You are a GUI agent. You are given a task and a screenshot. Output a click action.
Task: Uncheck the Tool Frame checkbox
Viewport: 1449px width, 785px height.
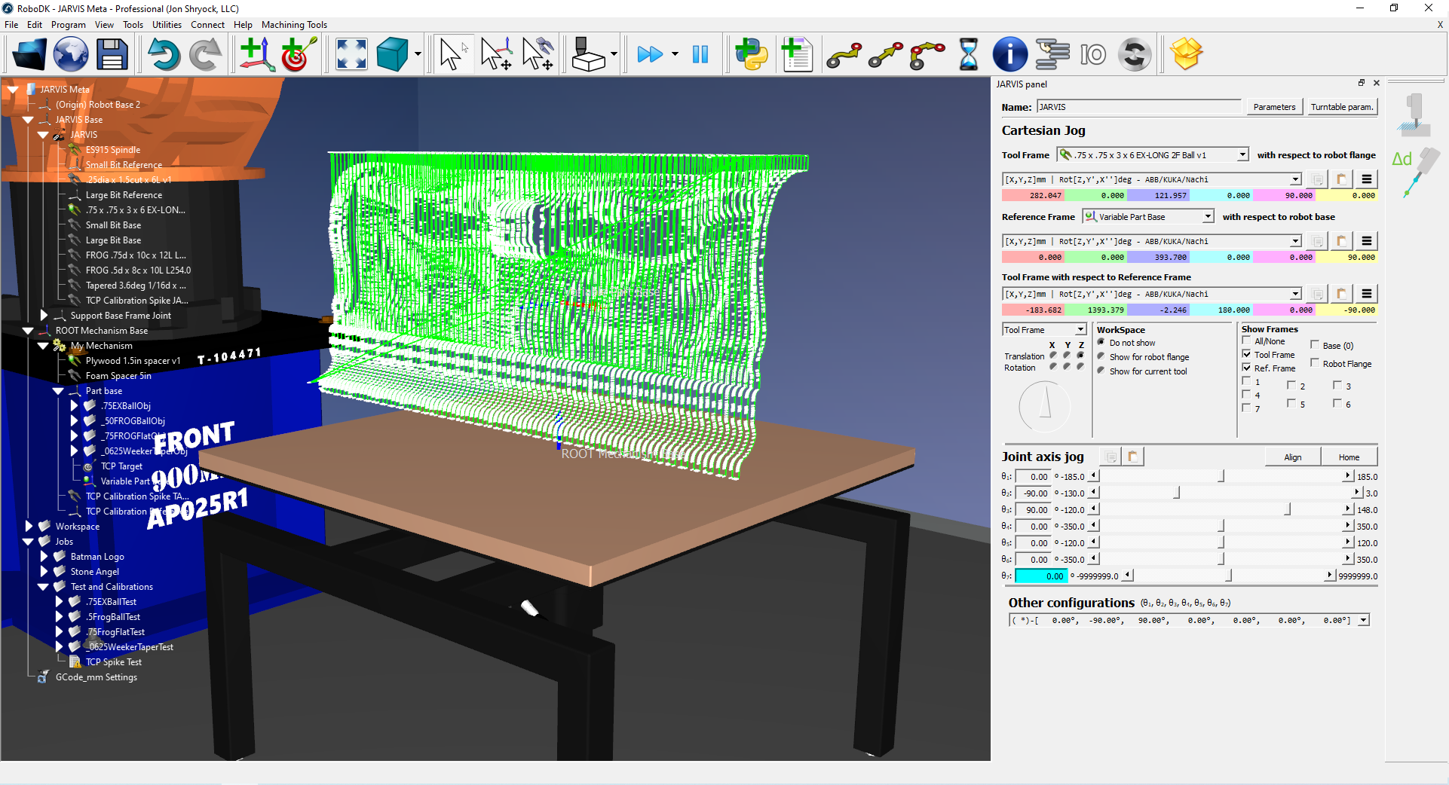pos(1247,354)
